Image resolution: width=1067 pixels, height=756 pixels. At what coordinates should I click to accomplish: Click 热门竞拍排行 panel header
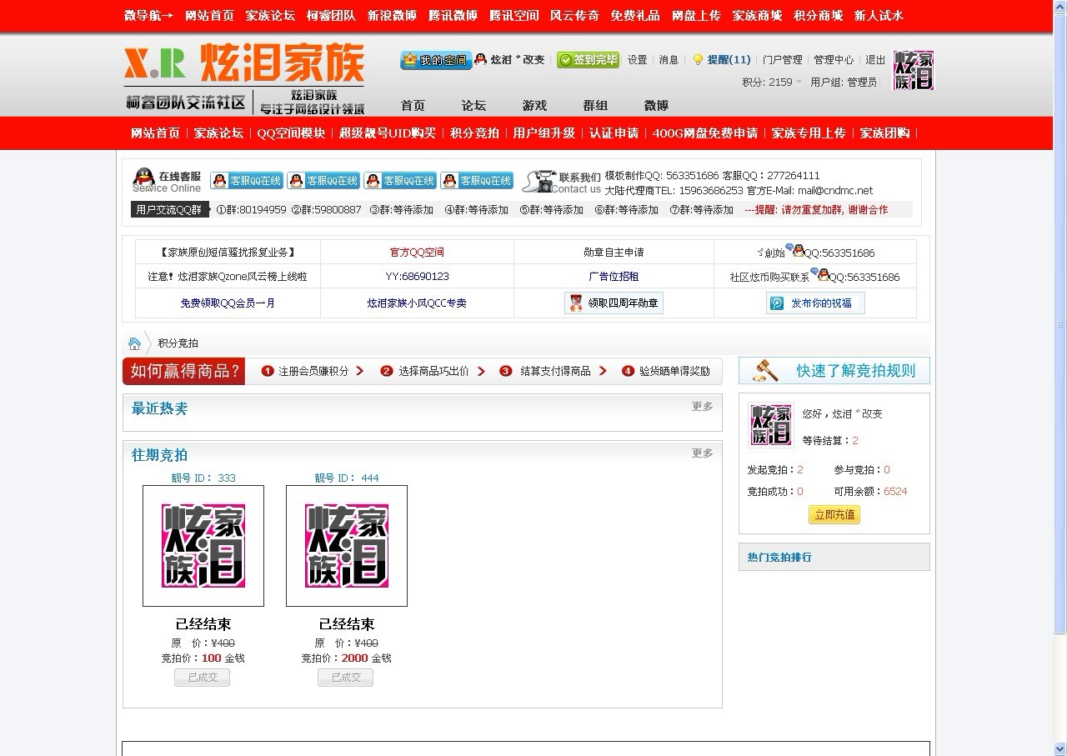[x=834, y=557]
